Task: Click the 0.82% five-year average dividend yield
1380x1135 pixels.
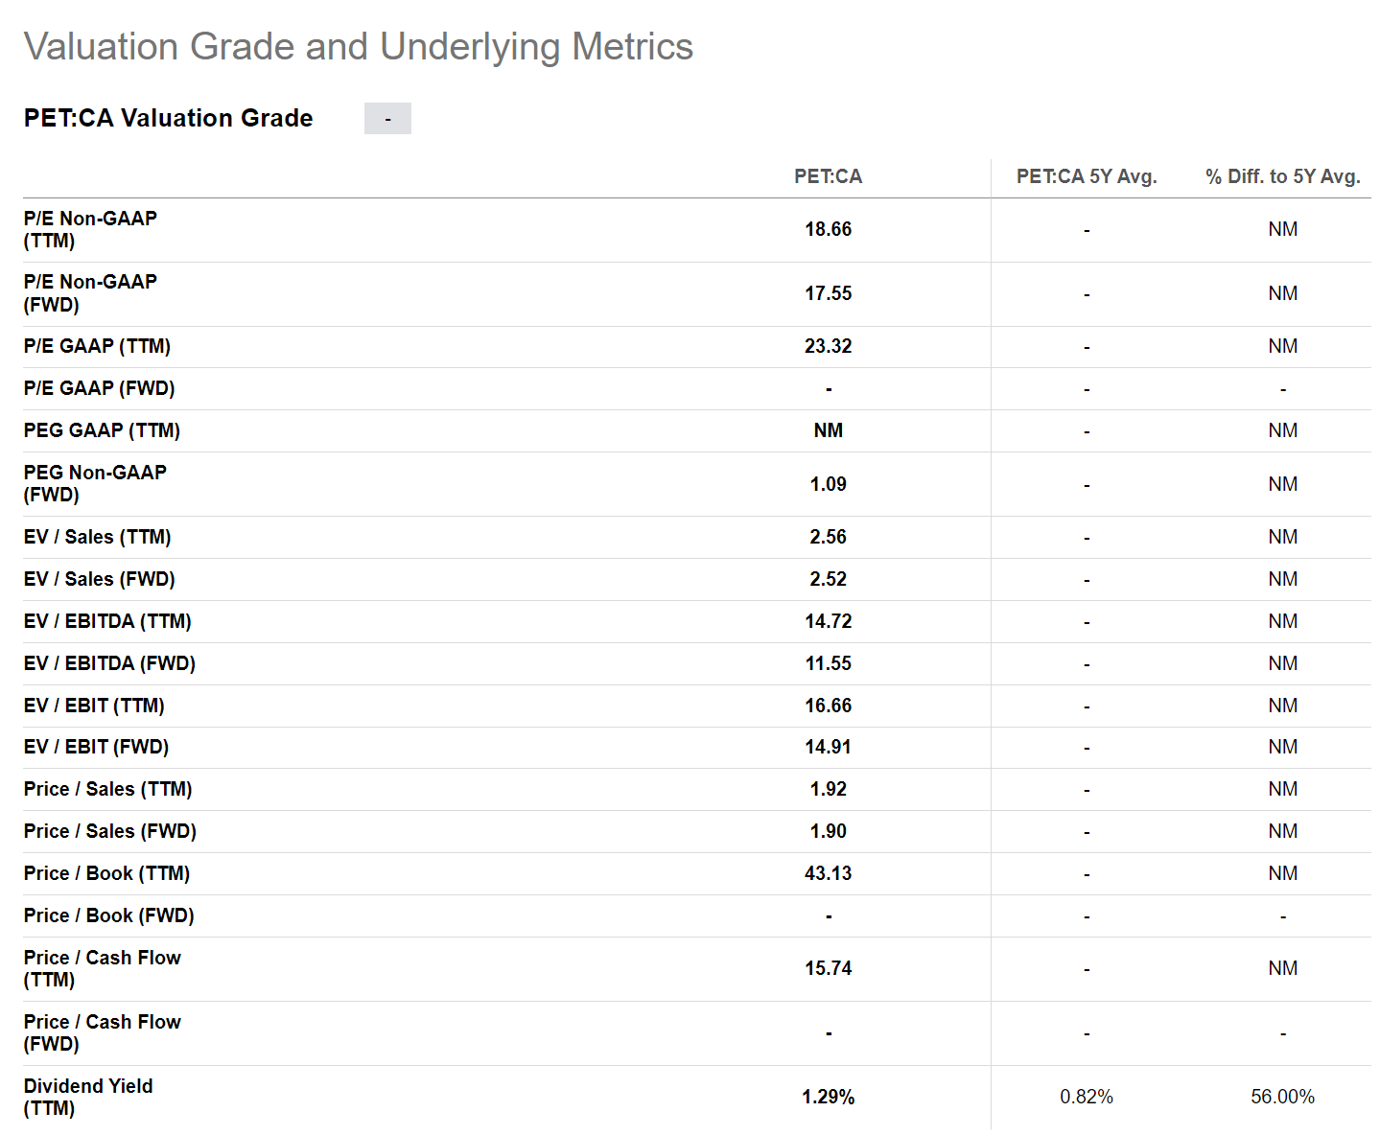Action: 1087,1097
